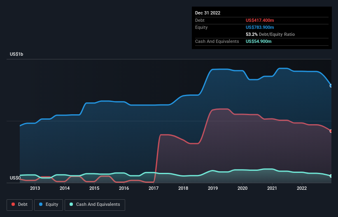Select the Equity endpoint marker on the chart
Viewport: 338px width, 217px height.
click(x=331, y=86)
